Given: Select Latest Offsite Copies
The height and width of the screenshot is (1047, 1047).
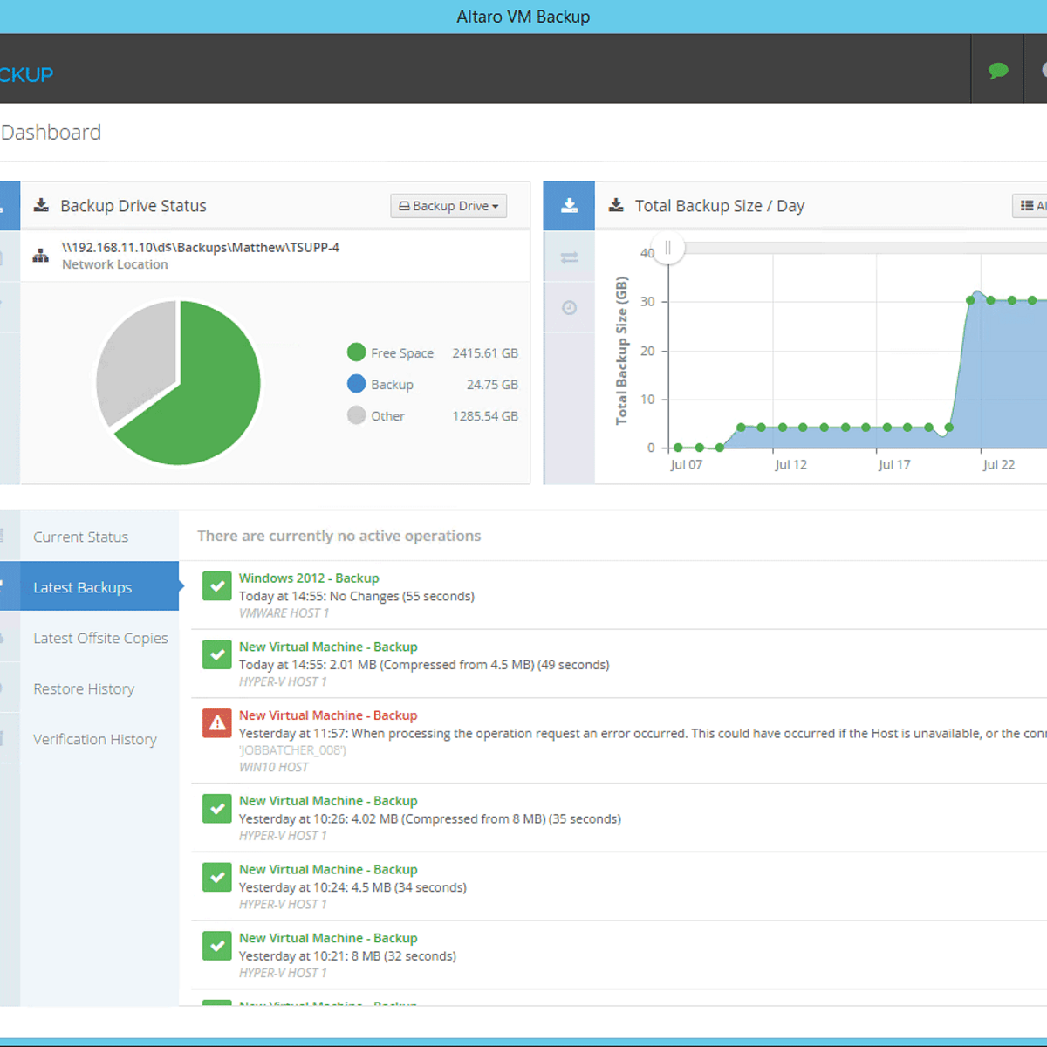Looking at the screenshot, I should [x=100, y=638].
